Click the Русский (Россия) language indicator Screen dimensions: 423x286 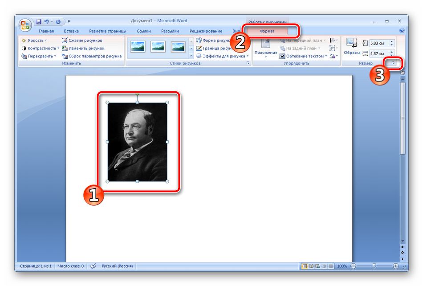[117, 266]
